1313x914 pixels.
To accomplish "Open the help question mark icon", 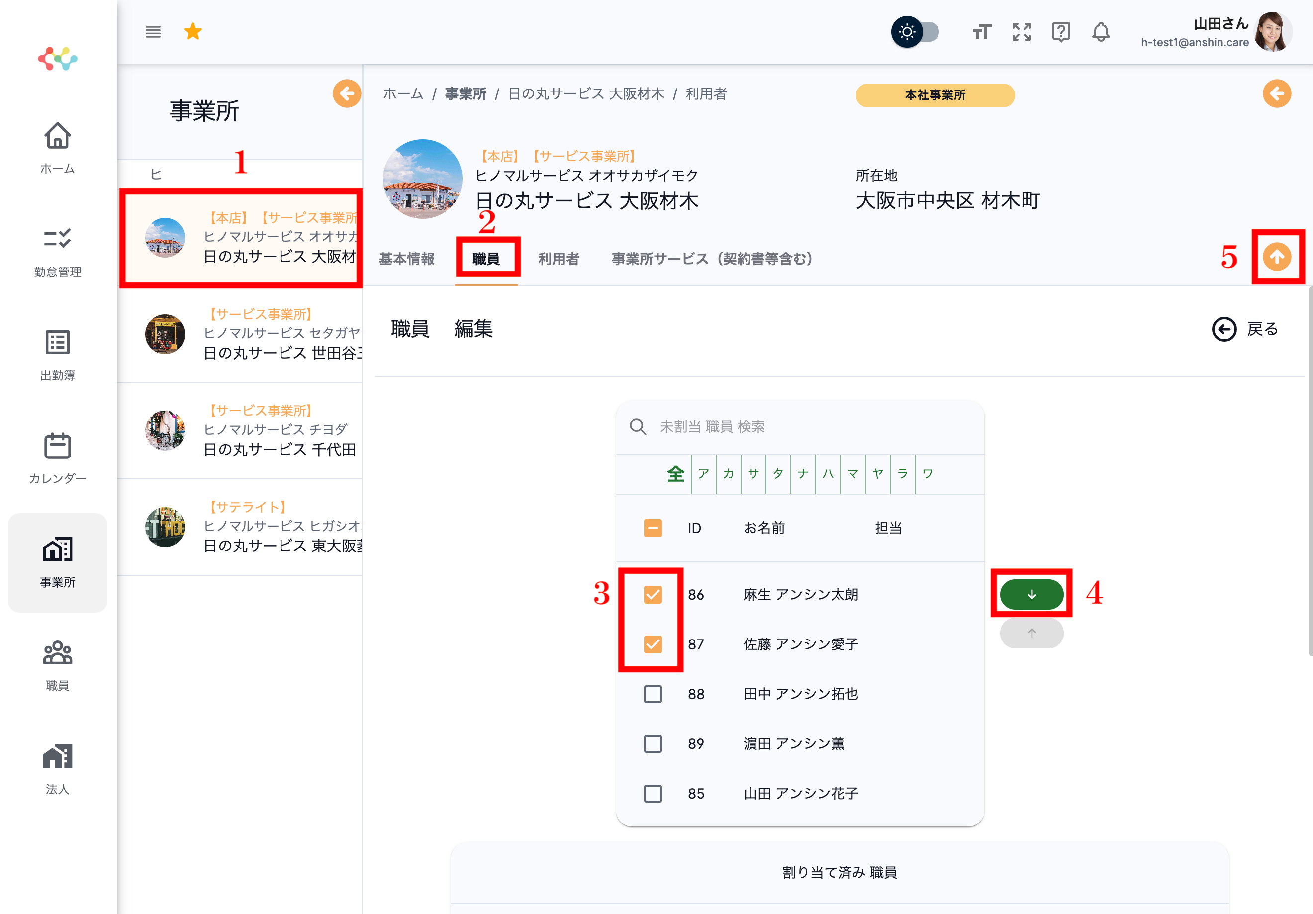I will (x=1061, y=32).
